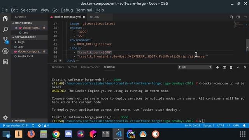Open .env in the Open Editors list
This screenshot has width=249, height=140.
click(29, 33)
